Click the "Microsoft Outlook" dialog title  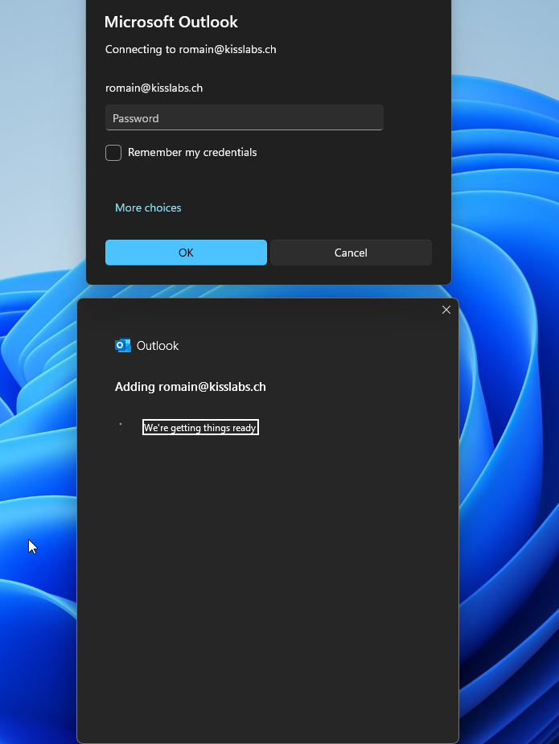pos(171,23)
